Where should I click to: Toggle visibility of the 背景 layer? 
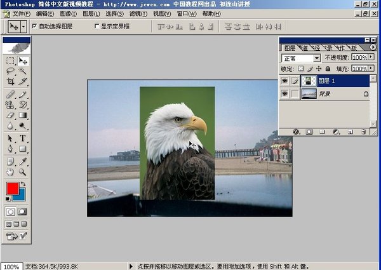[284, 94]
